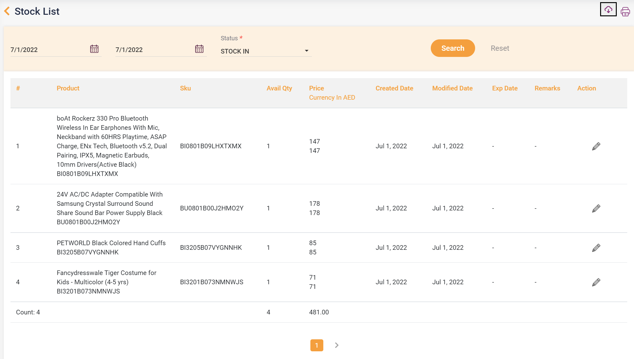Click the Exp Date column header
634x359 pixels.
pyautogui.click(x=505, y=88)
